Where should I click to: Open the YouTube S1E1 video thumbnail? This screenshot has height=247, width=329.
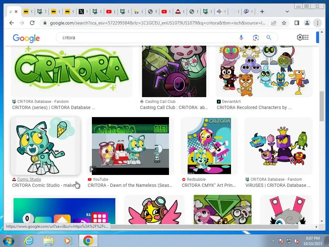pos(130,146)
